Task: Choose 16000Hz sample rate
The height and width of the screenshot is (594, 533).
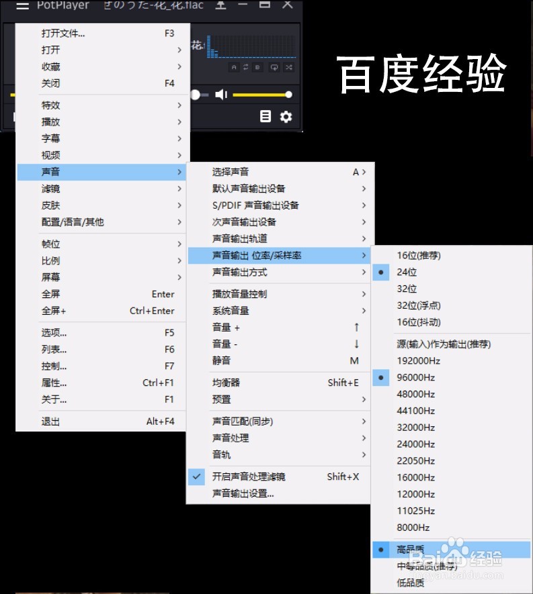Action: point(452,477)
